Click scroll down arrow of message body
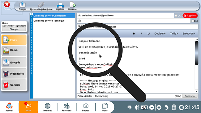This screenshot has height=113, width=201. click(197, 91)
